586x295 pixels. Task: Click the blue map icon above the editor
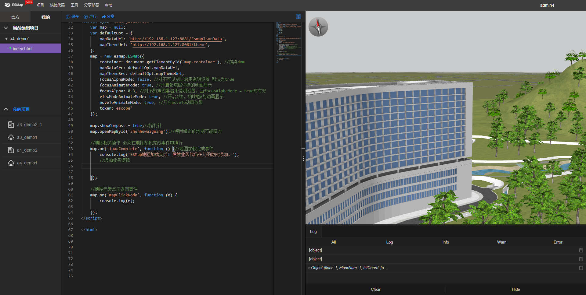(298, 16)
